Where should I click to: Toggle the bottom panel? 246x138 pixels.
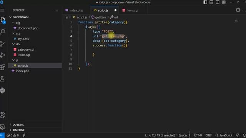(x=211, y=2)
